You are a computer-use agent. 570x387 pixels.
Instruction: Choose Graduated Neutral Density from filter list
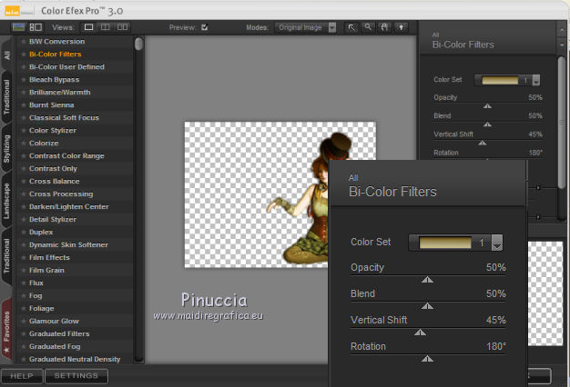tap(75, 359)
